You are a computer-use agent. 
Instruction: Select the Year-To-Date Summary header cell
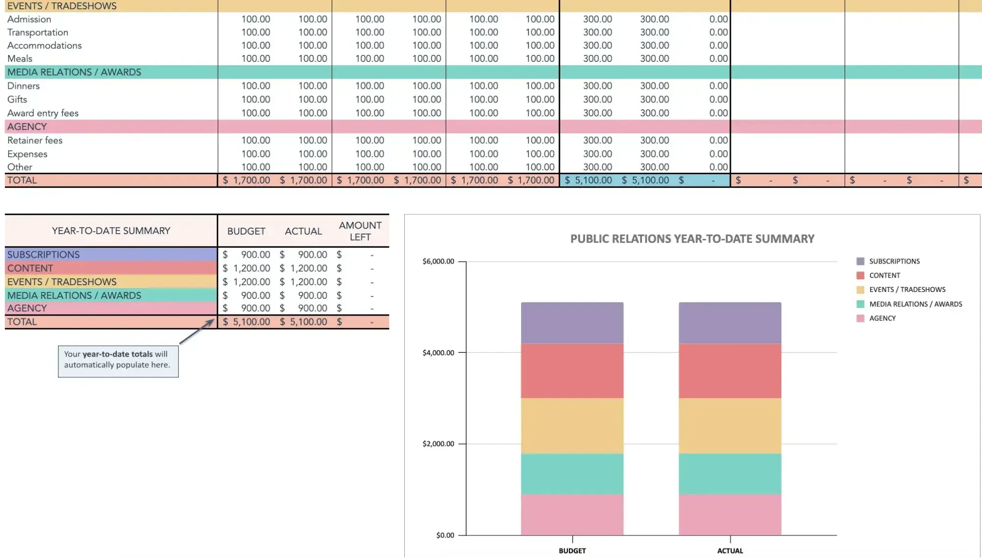pyautogui.click(x=111, y=231)
